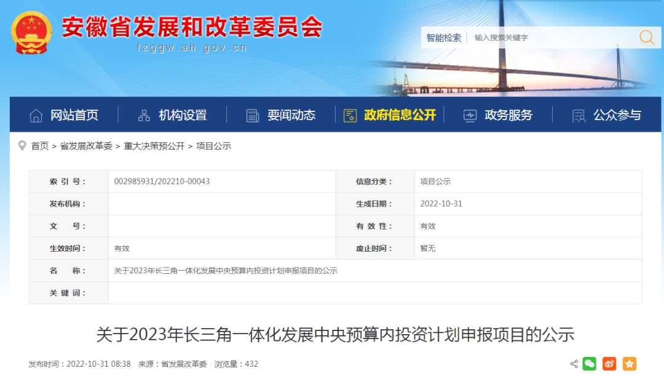Click 项目公示 breadcrumb link

(x=213, y=146)
